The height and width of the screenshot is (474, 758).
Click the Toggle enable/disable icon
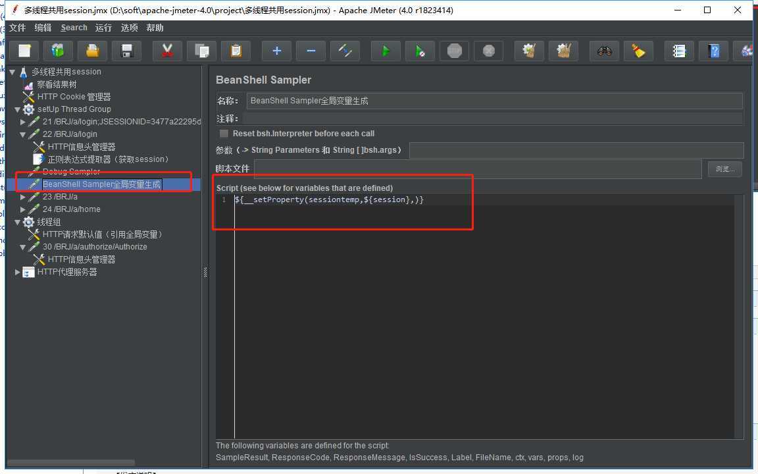click(x=345, y=51)
